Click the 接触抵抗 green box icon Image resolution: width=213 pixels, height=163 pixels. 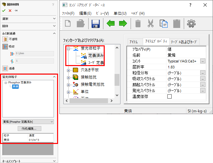coord(75,77)
